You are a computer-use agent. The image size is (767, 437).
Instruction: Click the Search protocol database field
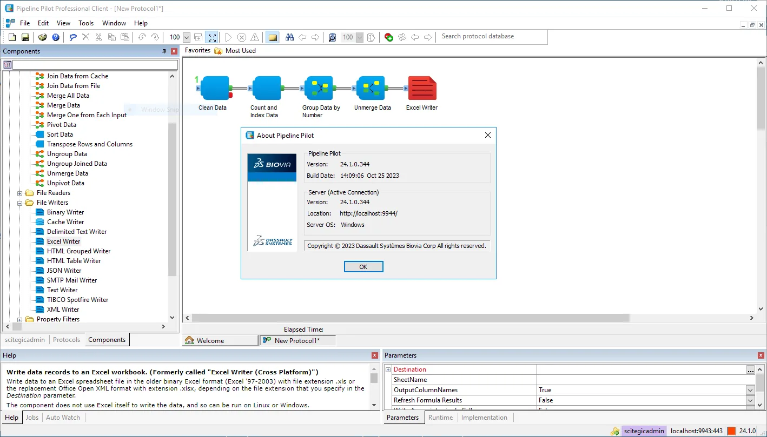pyautogui.click(x=493, y=37)
